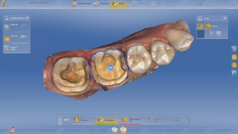Go to the Define Insertion Axis step

point(131,120)
